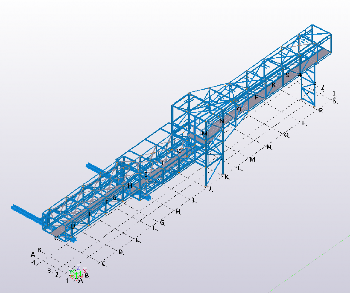Pick grid label P at the grid line end
This screenshot has height=293, width=350.
[x=304, y=123]
